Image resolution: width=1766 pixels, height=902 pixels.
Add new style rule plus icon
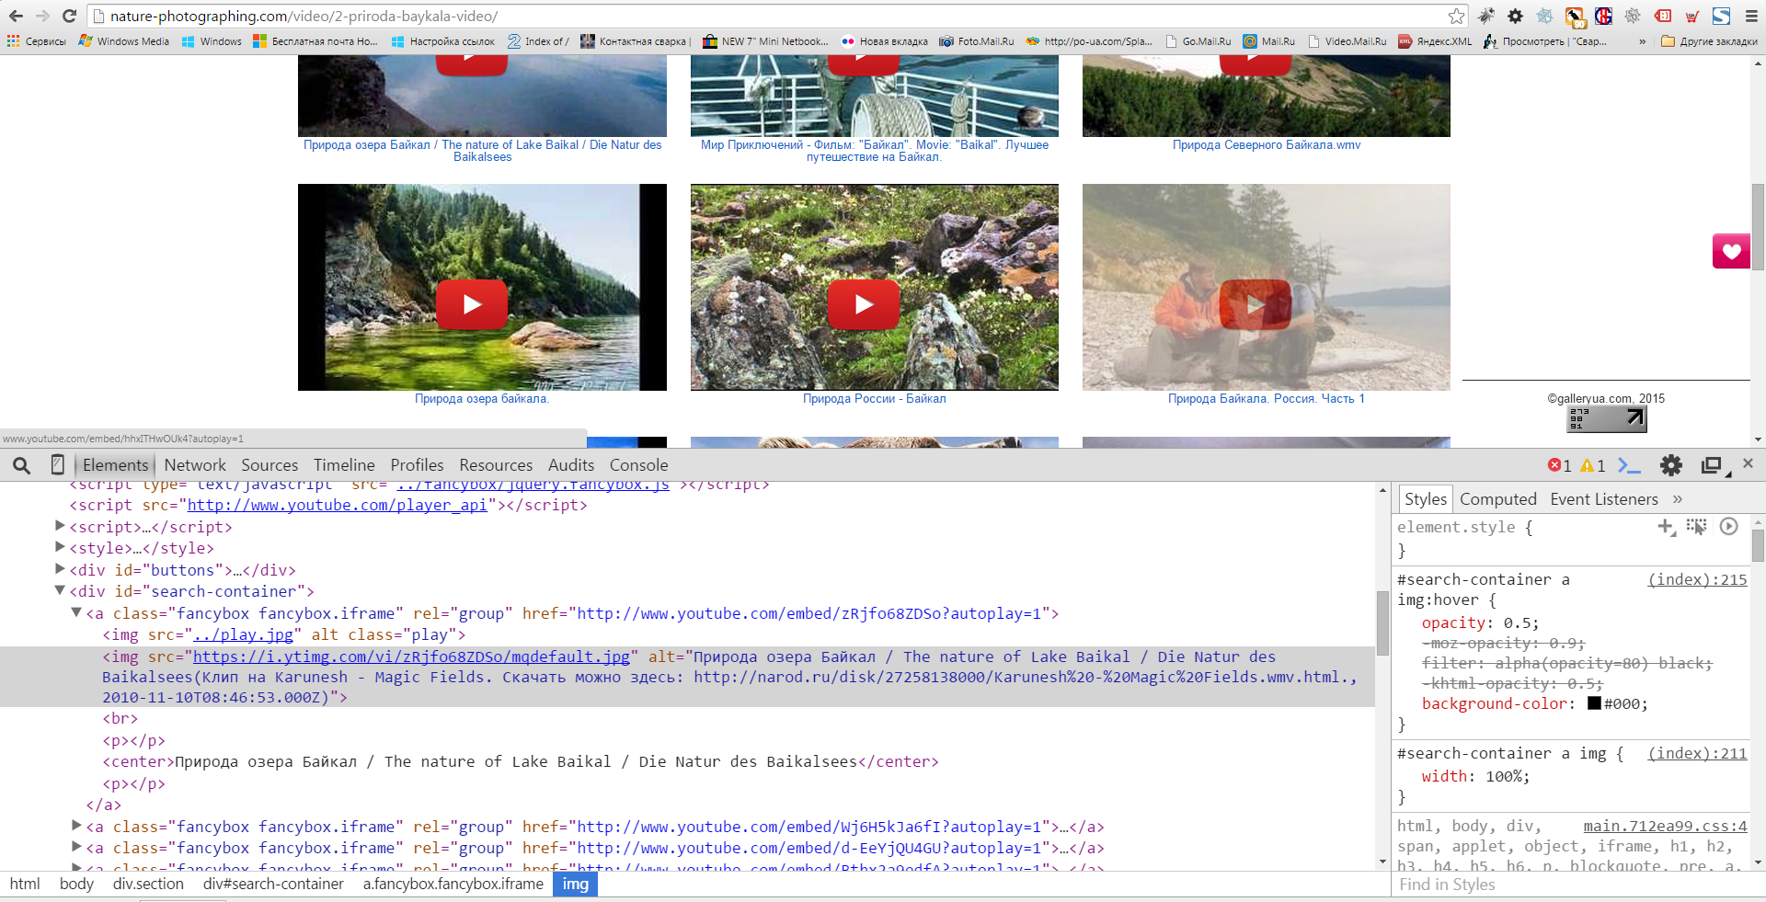click(1666, 527)
